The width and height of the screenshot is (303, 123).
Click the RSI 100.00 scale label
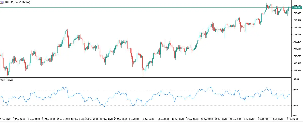296,79
